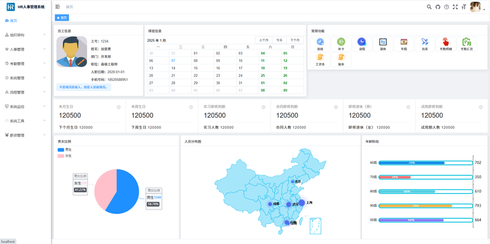Click info icon on 本周生日 card
490x244 pixels.
coord(191,107)
